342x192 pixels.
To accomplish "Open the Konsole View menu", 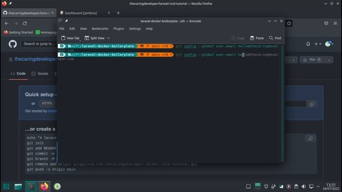I will [x=83, y=29].
